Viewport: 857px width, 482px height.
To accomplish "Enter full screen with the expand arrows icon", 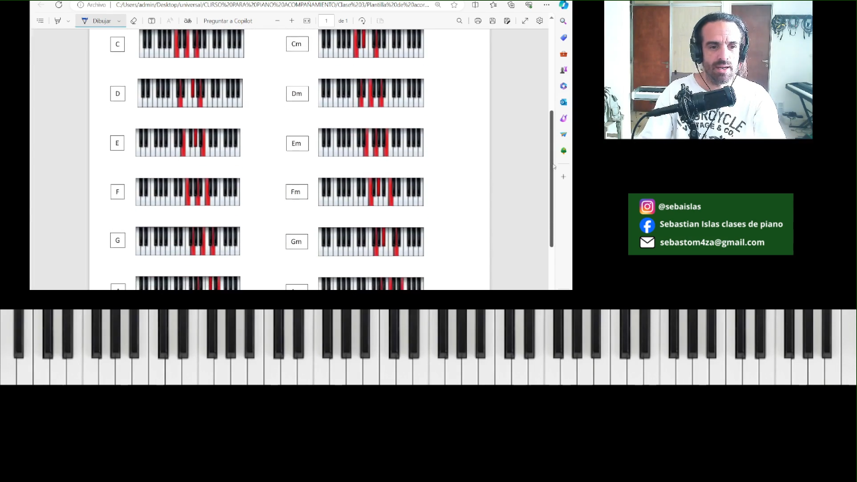I will pos(525,21).
